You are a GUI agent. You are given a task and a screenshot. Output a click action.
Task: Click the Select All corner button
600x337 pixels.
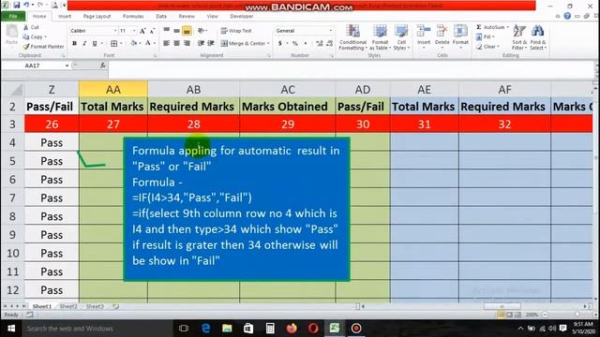[x=12, y=90]
